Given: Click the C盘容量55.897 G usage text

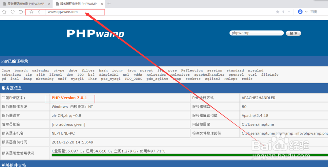Looking at the screenshot, I should 108,151.
